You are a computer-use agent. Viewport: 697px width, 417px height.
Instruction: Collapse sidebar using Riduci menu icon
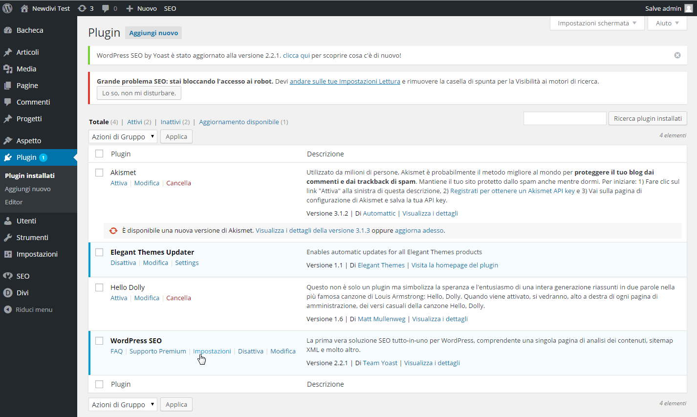8,309
